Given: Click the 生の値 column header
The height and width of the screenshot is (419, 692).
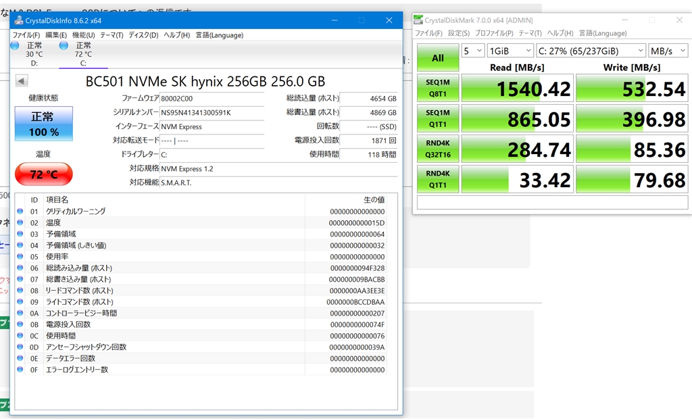Looking at the screenshot, I should (x=345, y=199).
